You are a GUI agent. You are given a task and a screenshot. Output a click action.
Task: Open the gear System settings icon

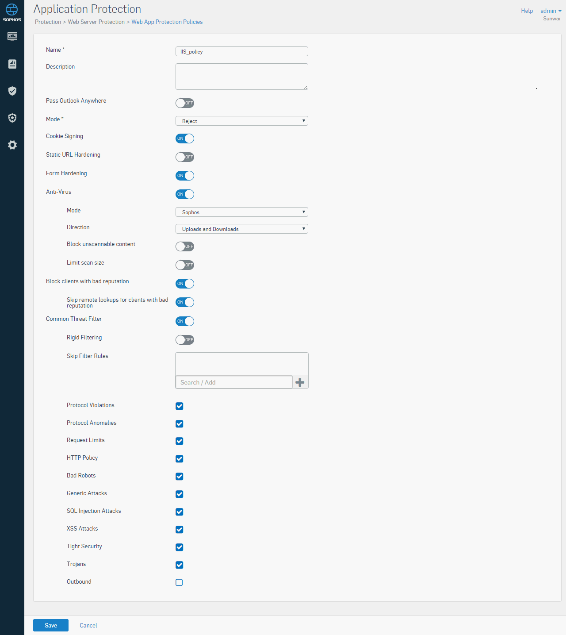pos(12,145)
